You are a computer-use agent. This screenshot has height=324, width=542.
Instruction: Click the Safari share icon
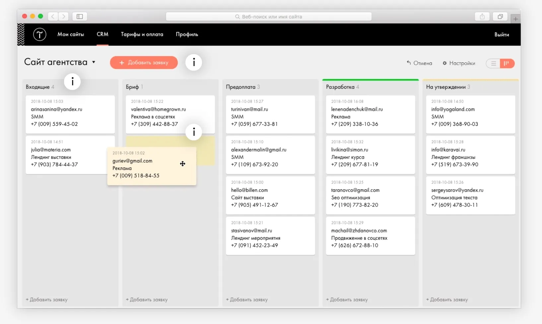482,17
